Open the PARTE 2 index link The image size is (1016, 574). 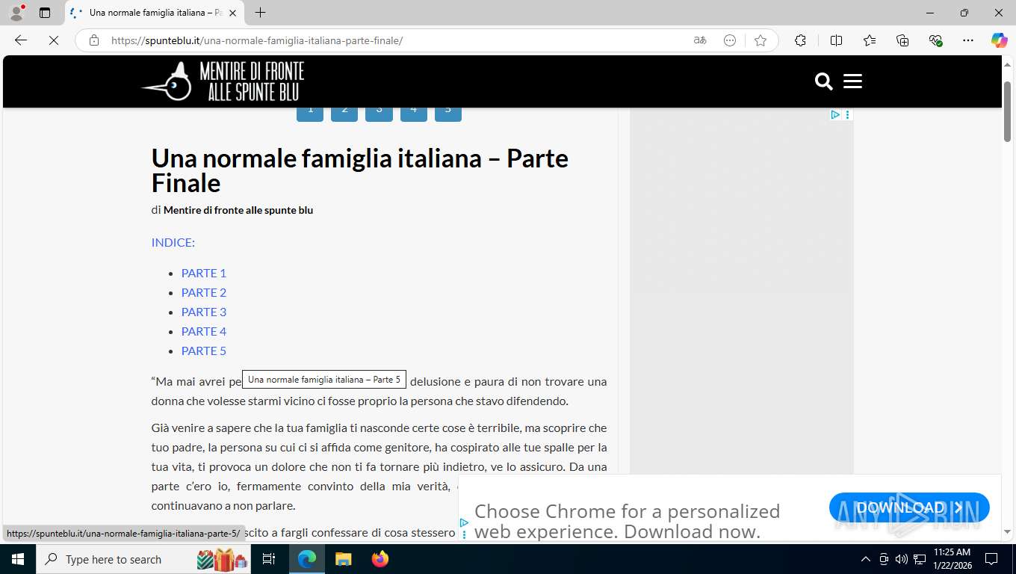(204, 292)
